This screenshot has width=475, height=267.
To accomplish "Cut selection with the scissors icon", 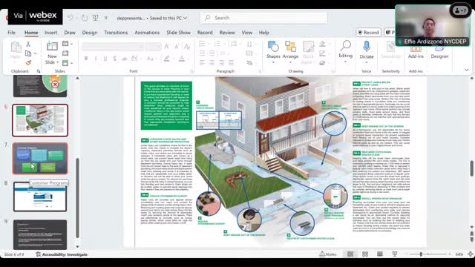I will (x=28, y=44).
